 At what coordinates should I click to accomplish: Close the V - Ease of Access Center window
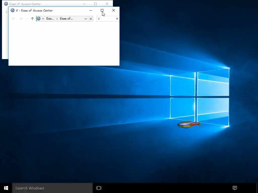(x=114, y=10)
